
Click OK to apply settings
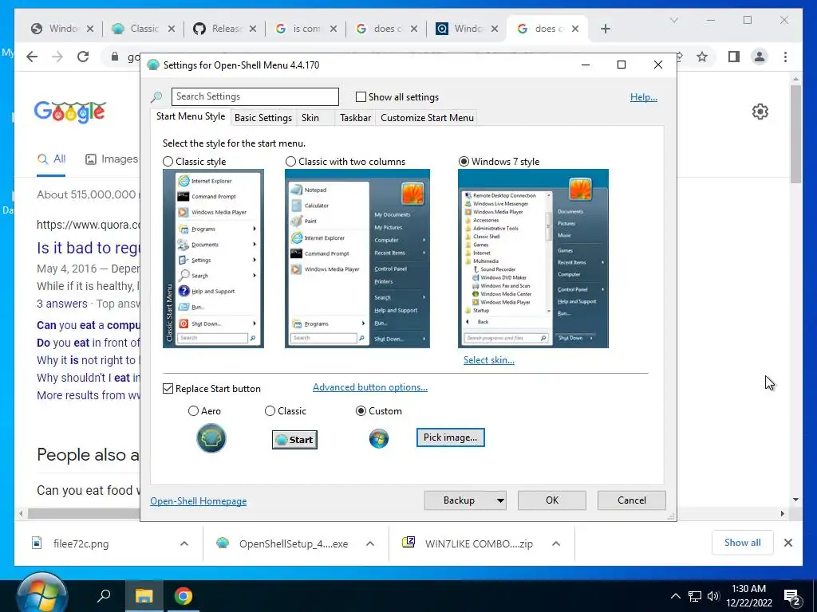click(552, 500)
